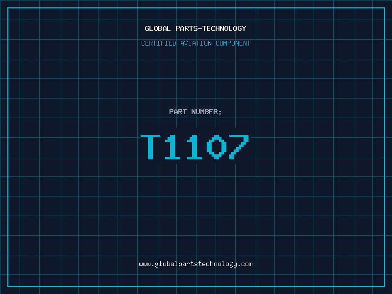The height and width of the screenshot is (294, 392).
Task: Click the word CERTIFIED in the subtitle
Action: coord(159,43)
